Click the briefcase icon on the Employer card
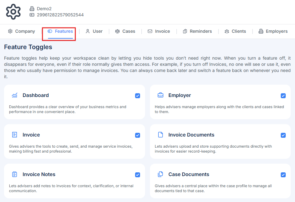 click(x=160, y=95)
